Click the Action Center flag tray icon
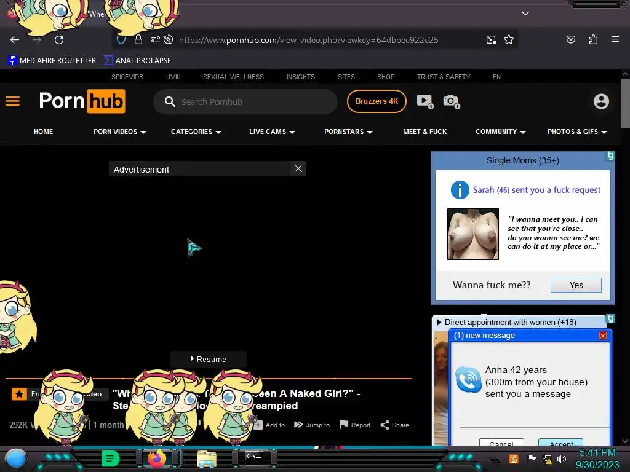This screenshot has width=630, height=472. (532, 458)
